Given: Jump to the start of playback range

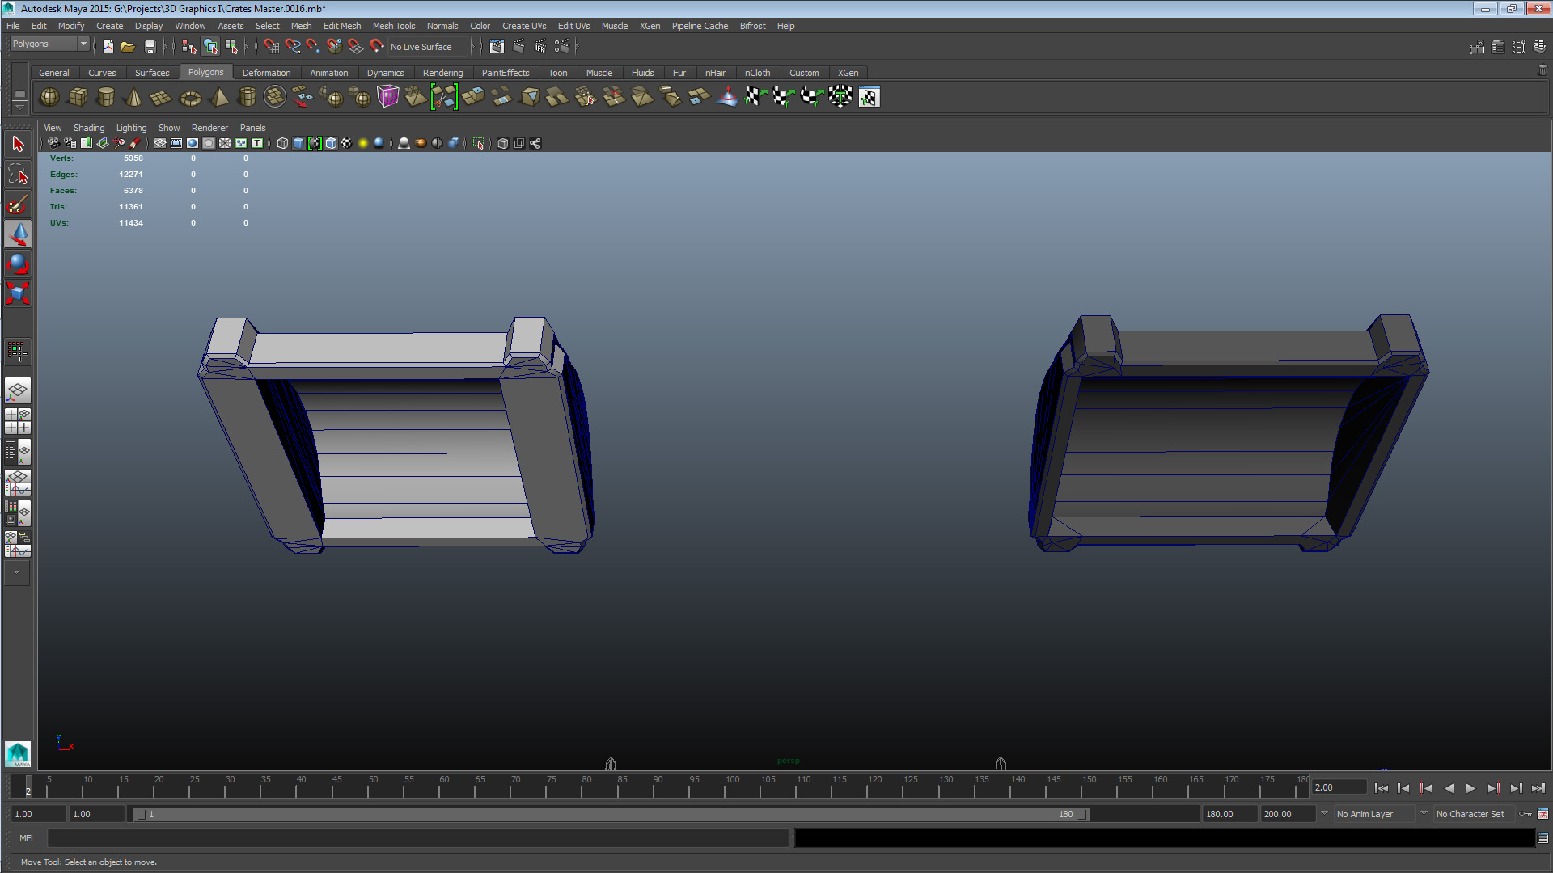Looking at the screenshot, I should [x=1381, y=788].
